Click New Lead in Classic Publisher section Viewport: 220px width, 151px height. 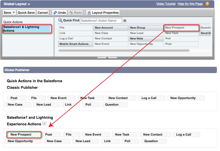(46, 104)
